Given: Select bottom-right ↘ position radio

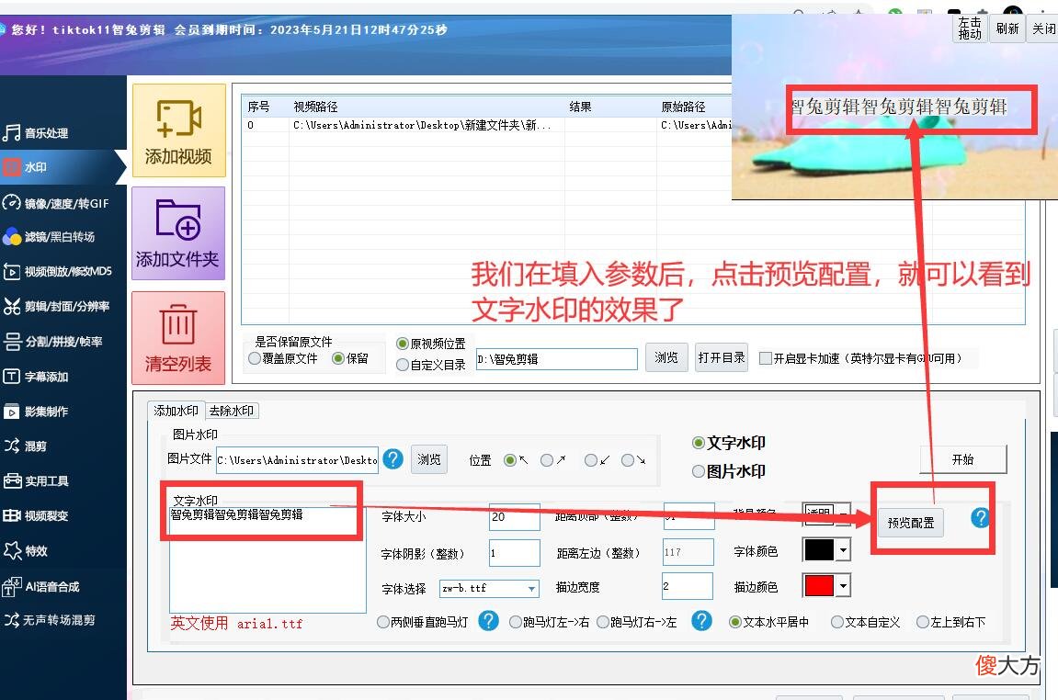Looking at the screenshot, I should (628, 460).
